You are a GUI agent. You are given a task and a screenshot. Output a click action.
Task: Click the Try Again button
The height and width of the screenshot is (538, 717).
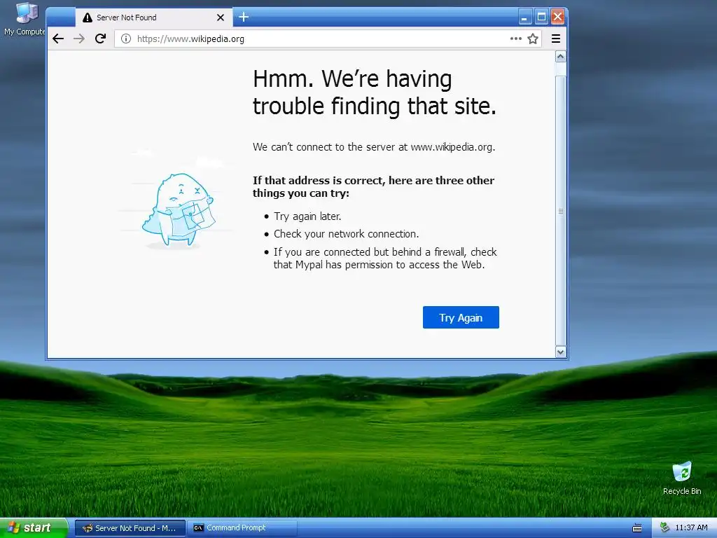tap(461, 317)
